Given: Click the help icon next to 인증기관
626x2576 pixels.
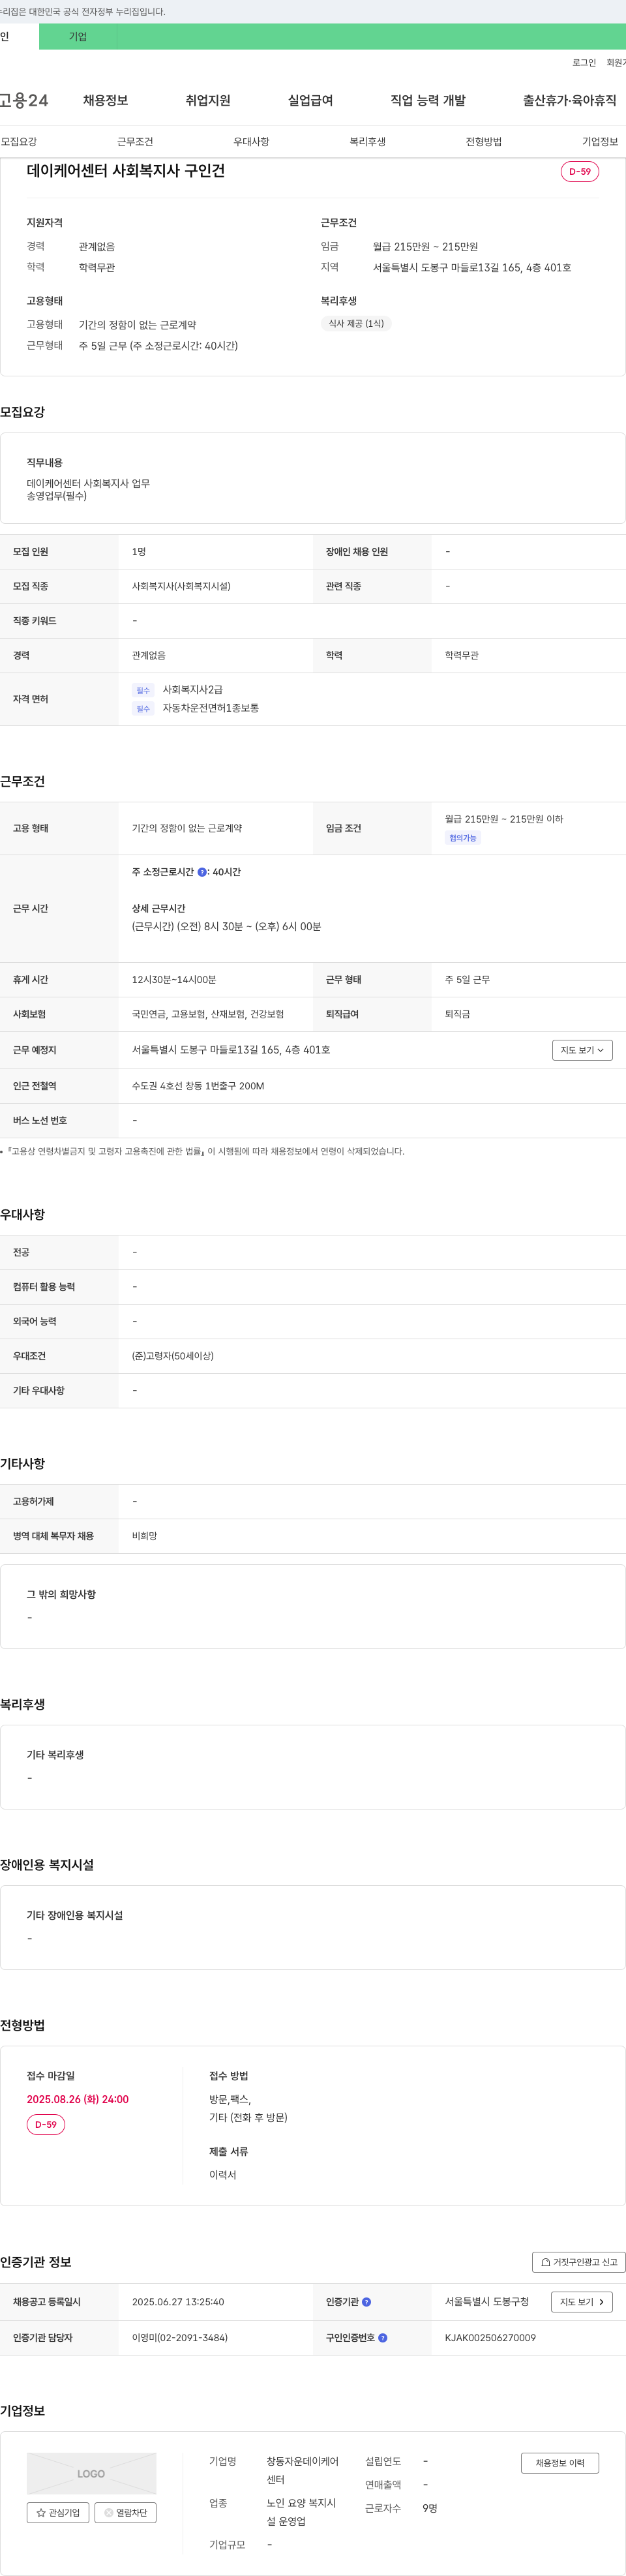Looking at the screenshot, I should 366,2302.
